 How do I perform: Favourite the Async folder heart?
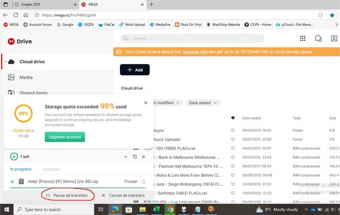pos(233,131)
